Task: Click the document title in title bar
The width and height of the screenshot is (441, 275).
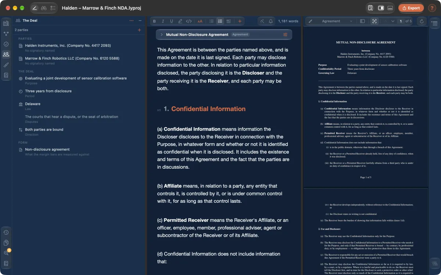Action: [101, 8]
